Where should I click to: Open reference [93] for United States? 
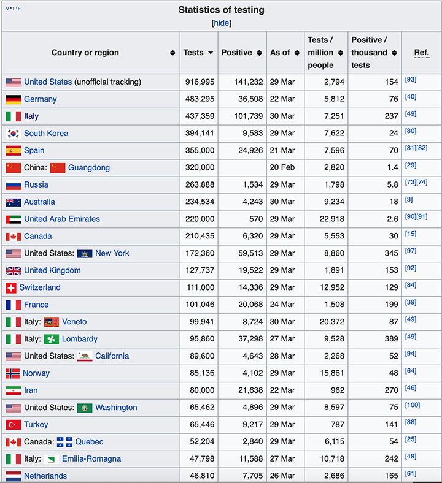[411, 80]
